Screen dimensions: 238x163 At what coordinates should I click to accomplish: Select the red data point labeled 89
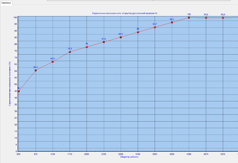coord(138,32)
